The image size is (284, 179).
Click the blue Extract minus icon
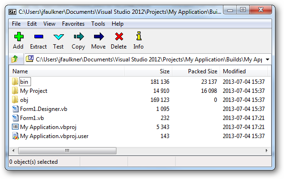point(39,37)
